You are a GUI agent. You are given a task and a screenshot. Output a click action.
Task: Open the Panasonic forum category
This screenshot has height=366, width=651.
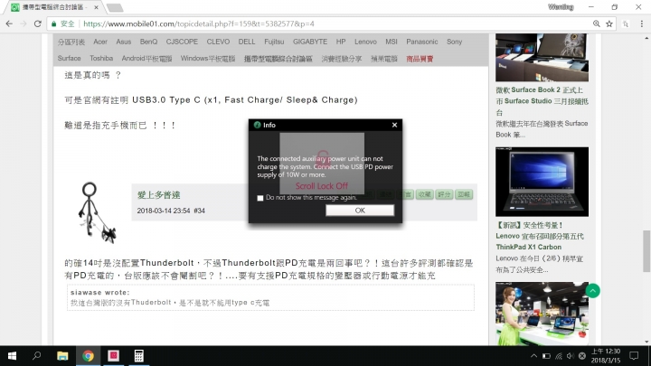422,42
